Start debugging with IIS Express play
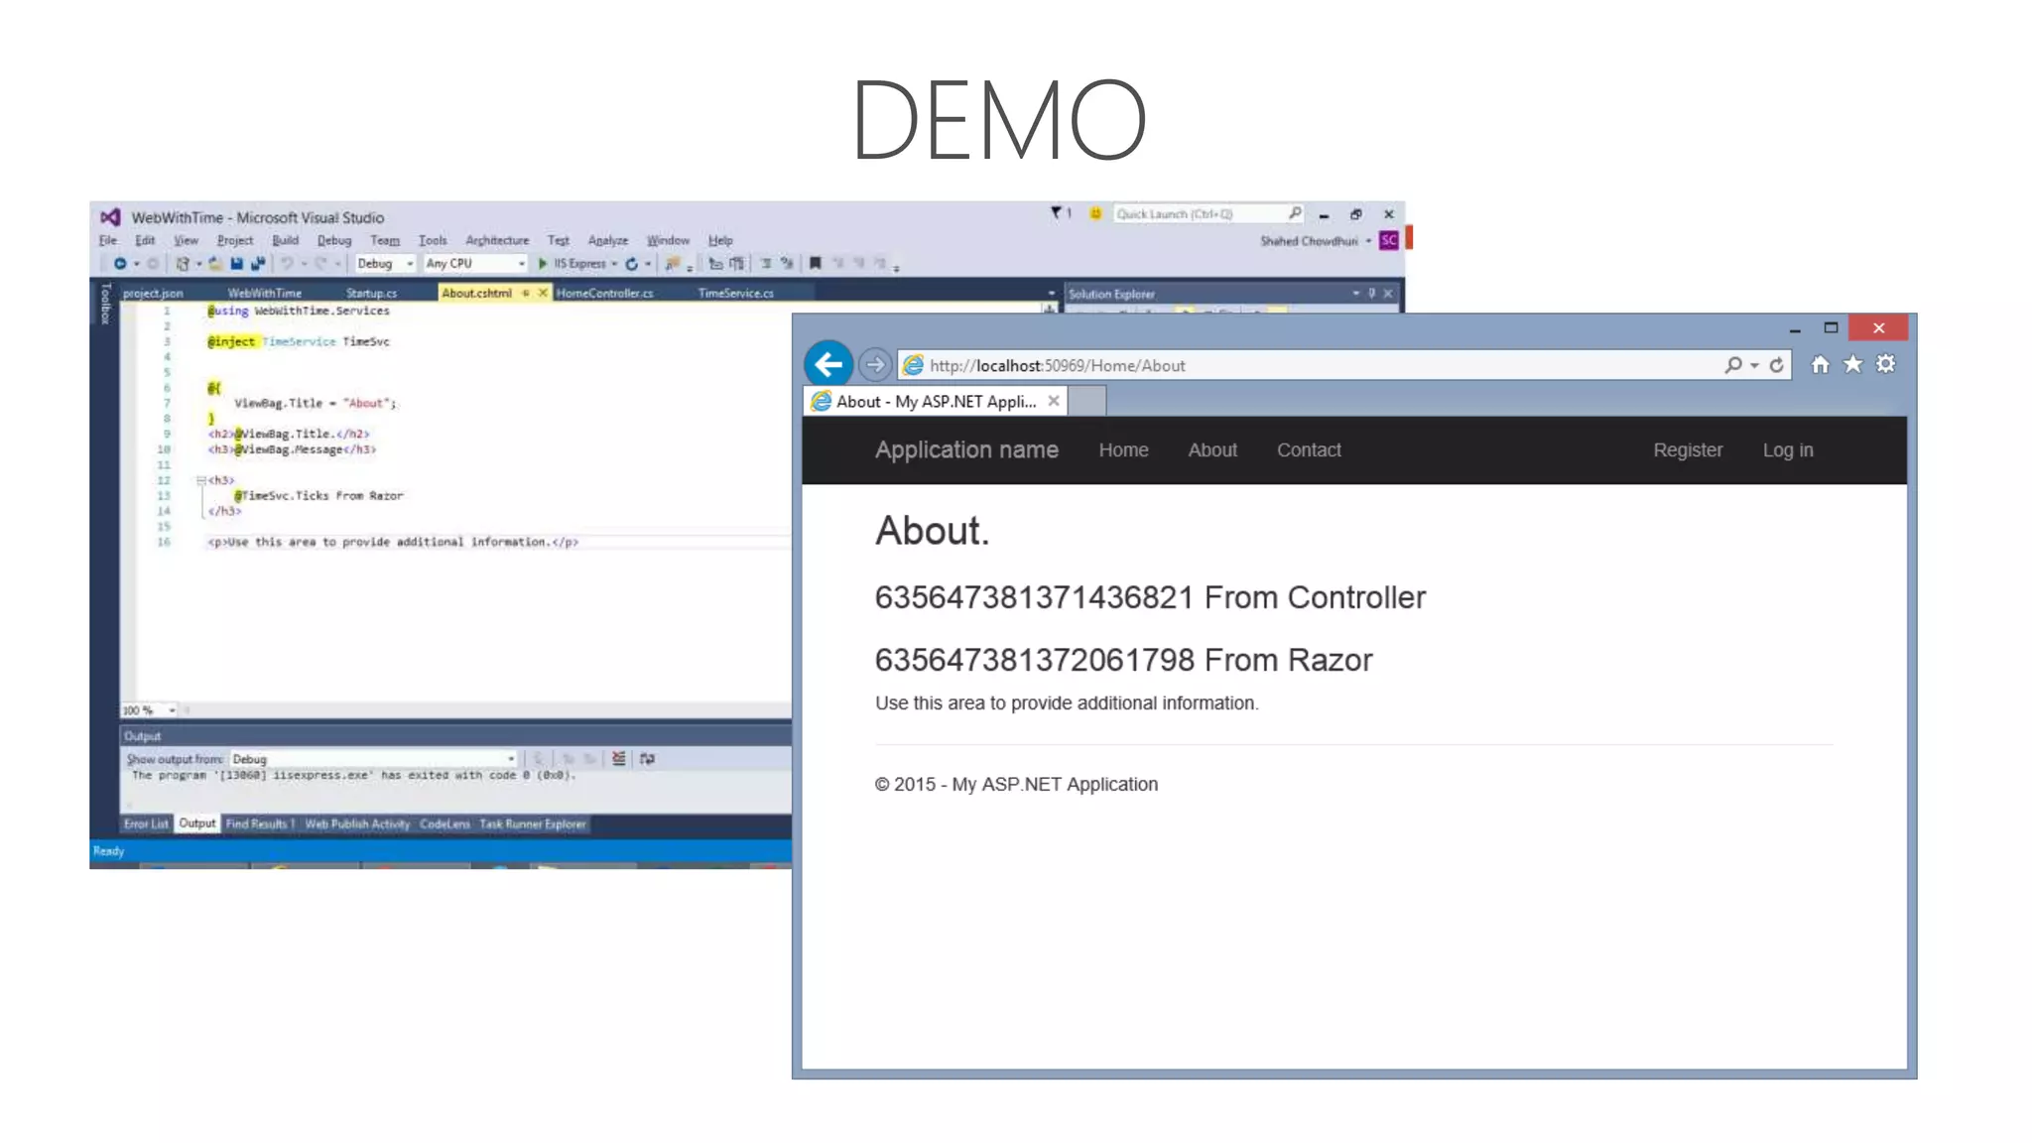Image resolution: width=2032 pixels, height=1143 pixels. [544, 264]
